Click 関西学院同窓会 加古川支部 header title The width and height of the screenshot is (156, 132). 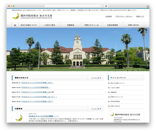click(37, 16)
